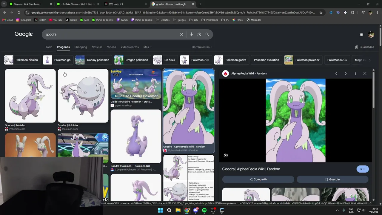The image size is (382, 215).
Task: Open the Goodra Pokémon GO image result
Action: pos(136,136)
